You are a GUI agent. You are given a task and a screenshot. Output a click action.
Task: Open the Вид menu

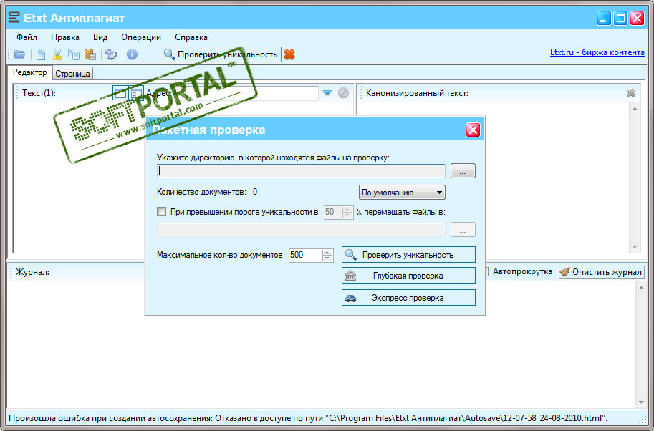100,37
